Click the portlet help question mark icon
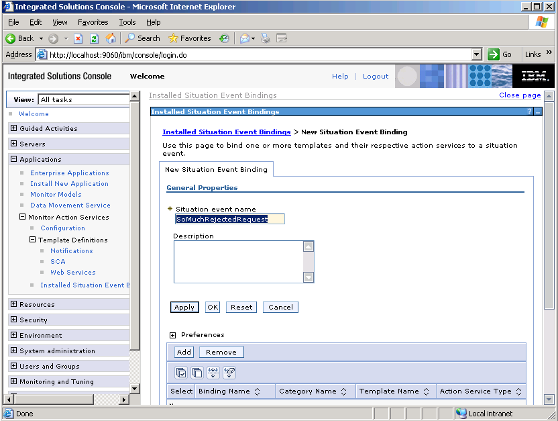 [x=530, y=112]
